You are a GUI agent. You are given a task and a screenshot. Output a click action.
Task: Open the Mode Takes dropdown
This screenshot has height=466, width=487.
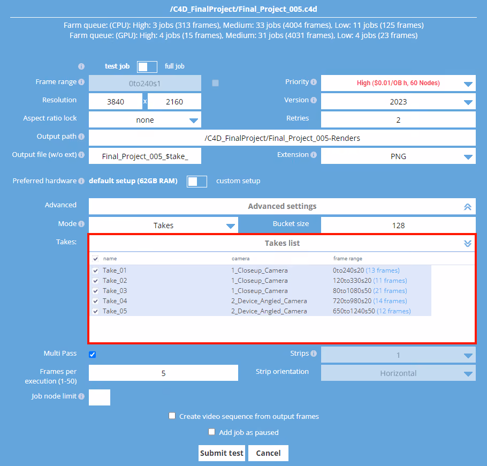click(163, 225)
